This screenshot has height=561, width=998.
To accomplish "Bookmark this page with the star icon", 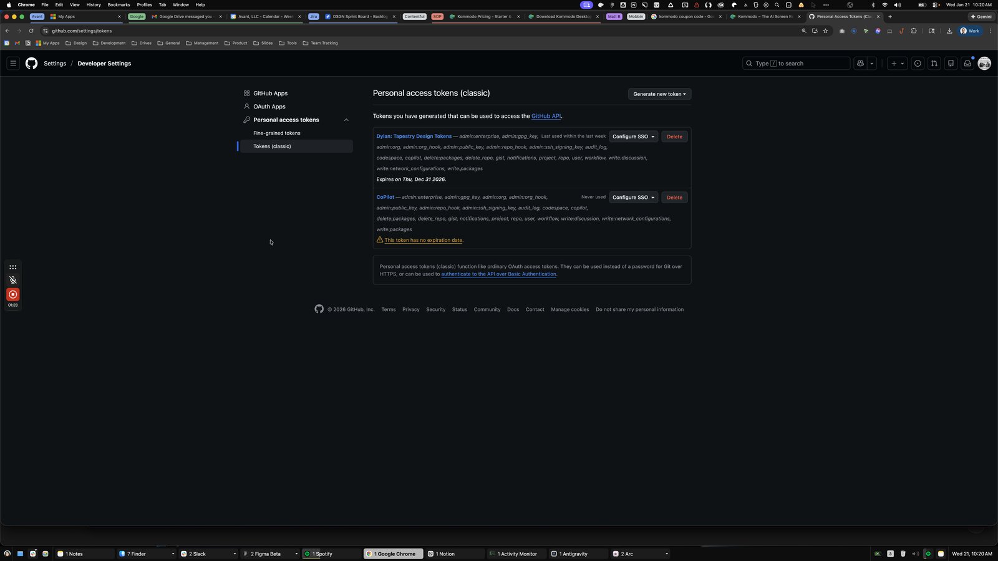I will point(825,31).
